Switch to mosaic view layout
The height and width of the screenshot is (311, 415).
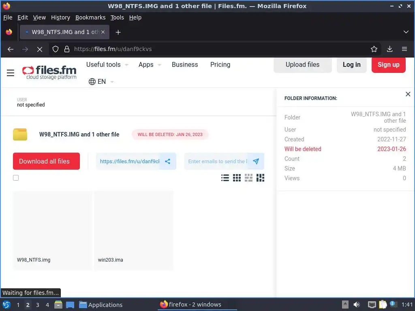click(x=260, y=178)
